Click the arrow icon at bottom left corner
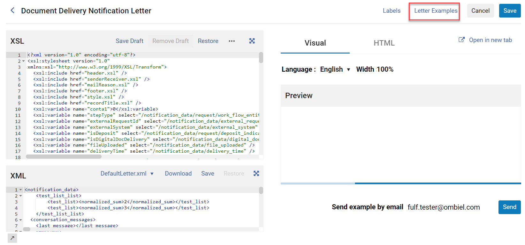Screen dimensions: 525x245 pyautogui.click(x=12, y=238)
